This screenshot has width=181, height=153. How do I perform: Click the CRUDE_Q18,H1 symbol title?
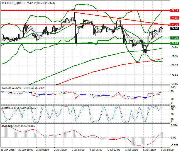pos(15,3)
